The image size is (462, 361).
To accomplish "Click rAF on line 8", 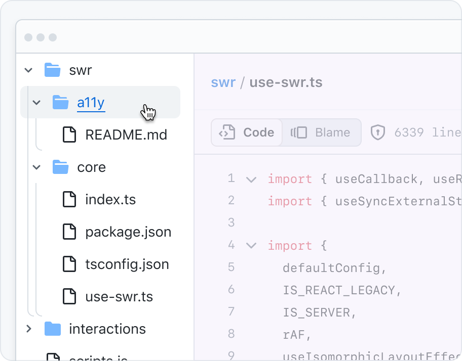I will pyautogui.click(x=294, y=335).
